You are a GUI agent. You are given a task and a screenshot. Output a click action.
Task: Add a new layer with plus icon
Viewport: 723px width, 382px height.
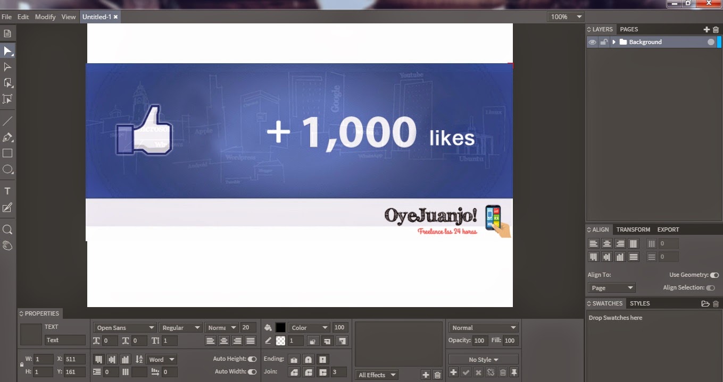coord(707,30)
